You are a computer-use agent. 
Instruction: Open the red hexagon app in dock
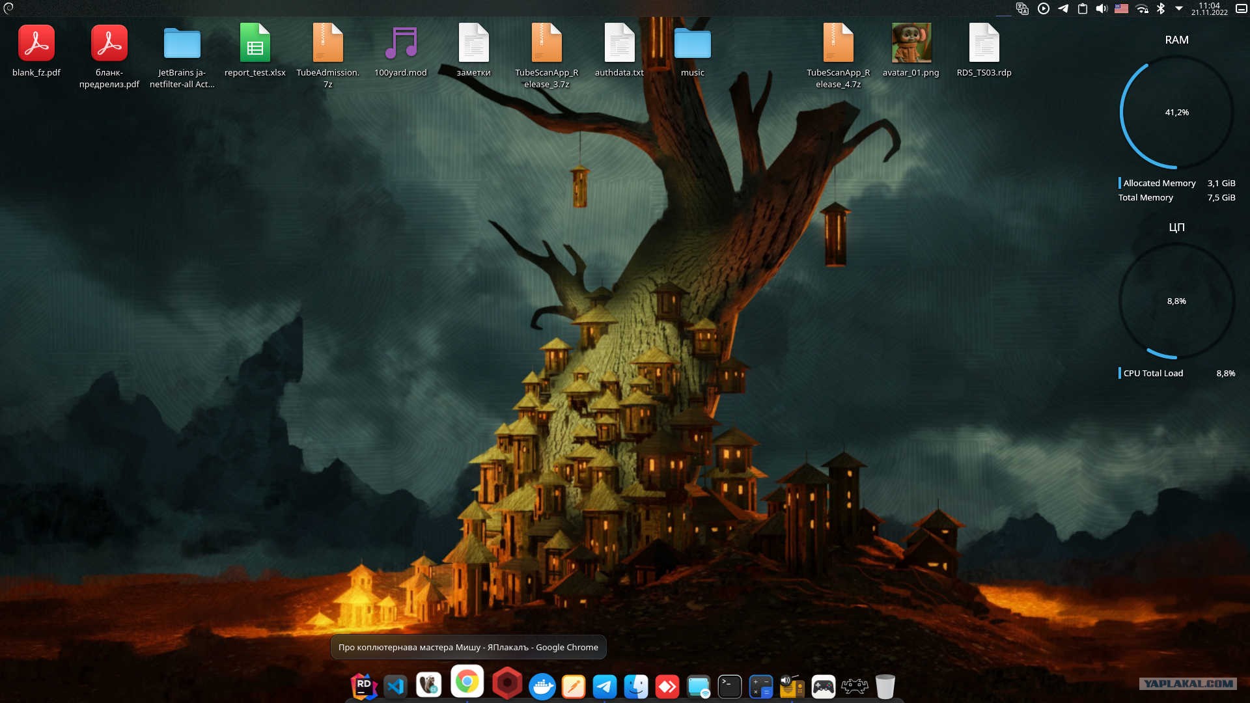[507, 684]
